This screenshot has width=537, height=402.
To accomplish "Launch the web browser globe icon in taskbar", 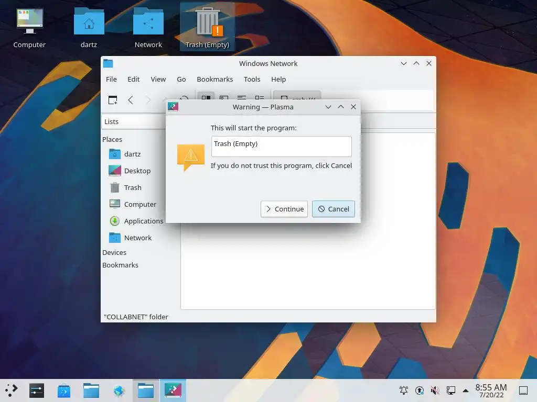I will pyautogui.click(x=119, y=390).
